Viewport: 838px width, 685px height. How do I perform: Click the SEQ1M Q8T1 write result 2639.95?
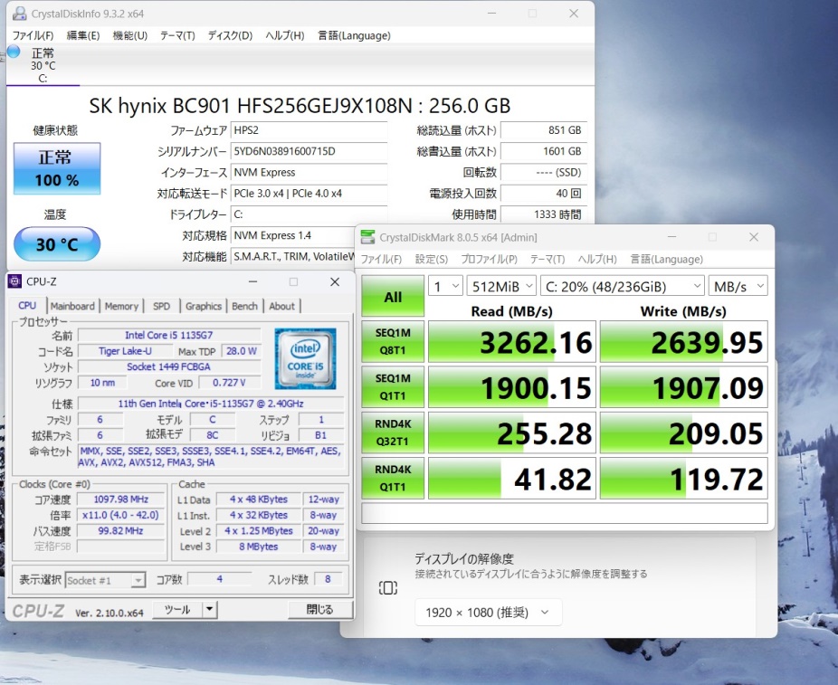pyautogui.click(x=683, y=342)
